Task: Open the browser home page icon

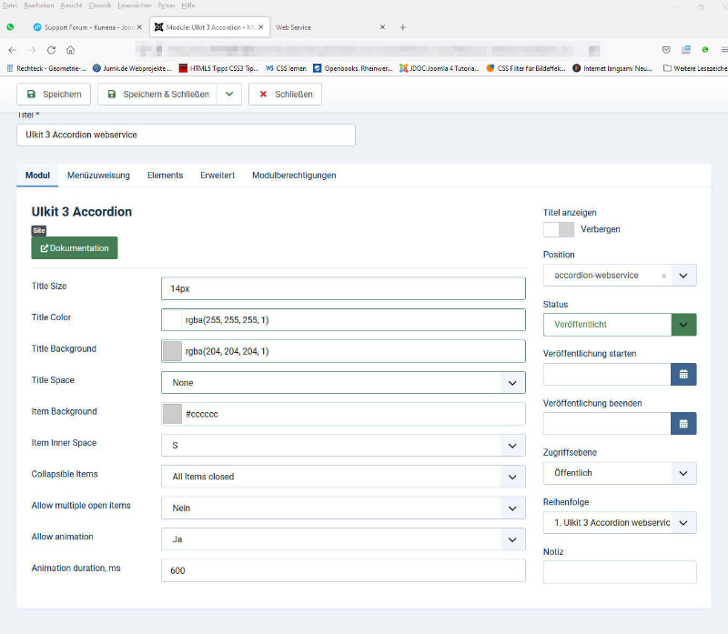Action: (71, 50)
